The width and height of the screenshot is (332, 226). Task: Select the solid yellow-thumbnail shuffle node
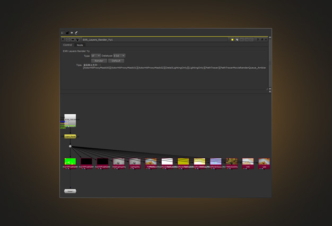[184, 164]
